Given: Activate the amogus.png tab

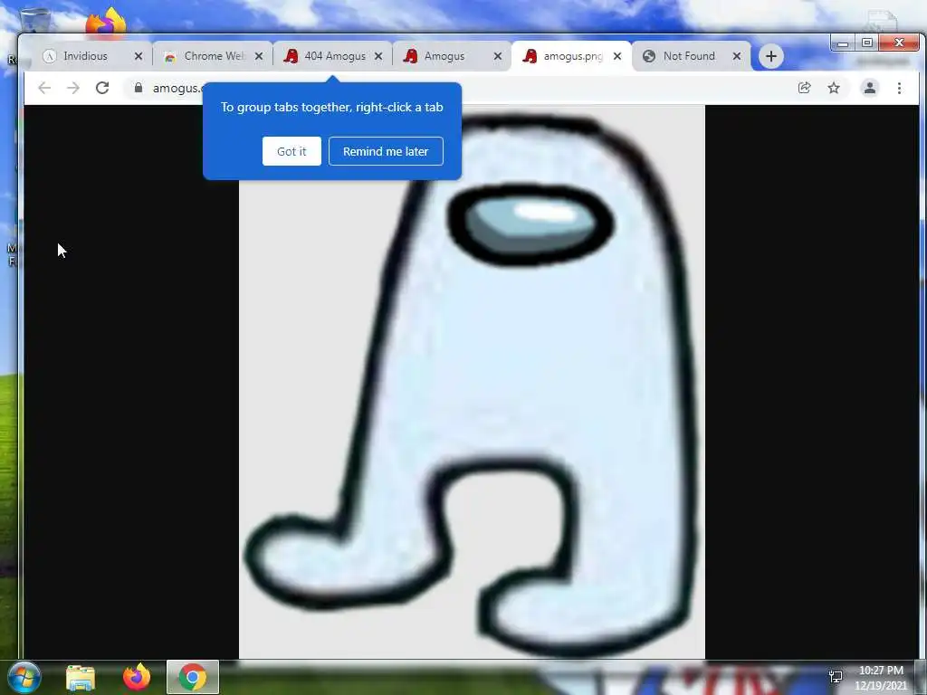Looking at the screenshot, I should coord(570,56).
